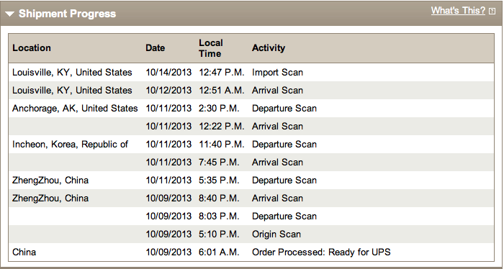Select the Activity column header
504x269 pixels.
coord(269,47)
